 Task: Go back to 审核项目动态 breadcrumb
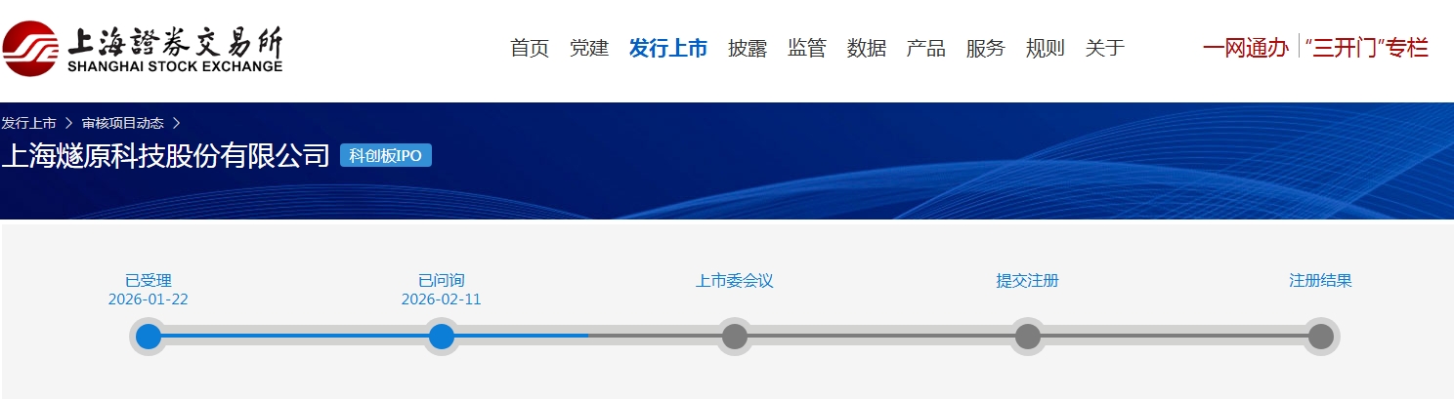(122, 123)
